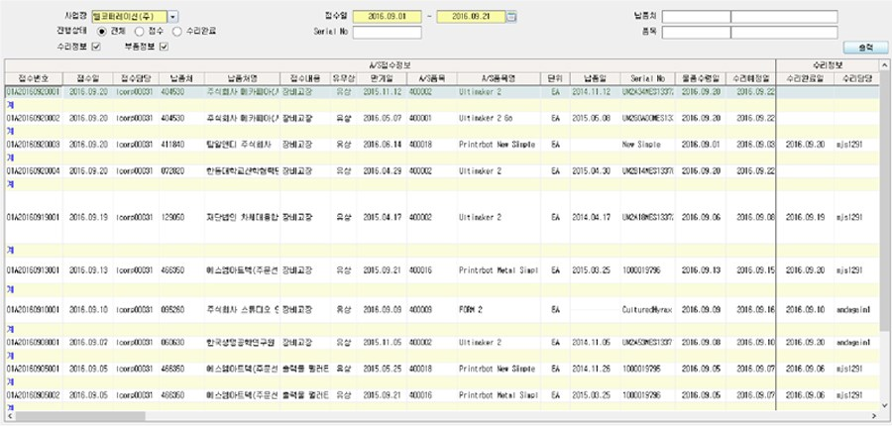Click horizontal scrollbar right arrow

tap(874, 416)
